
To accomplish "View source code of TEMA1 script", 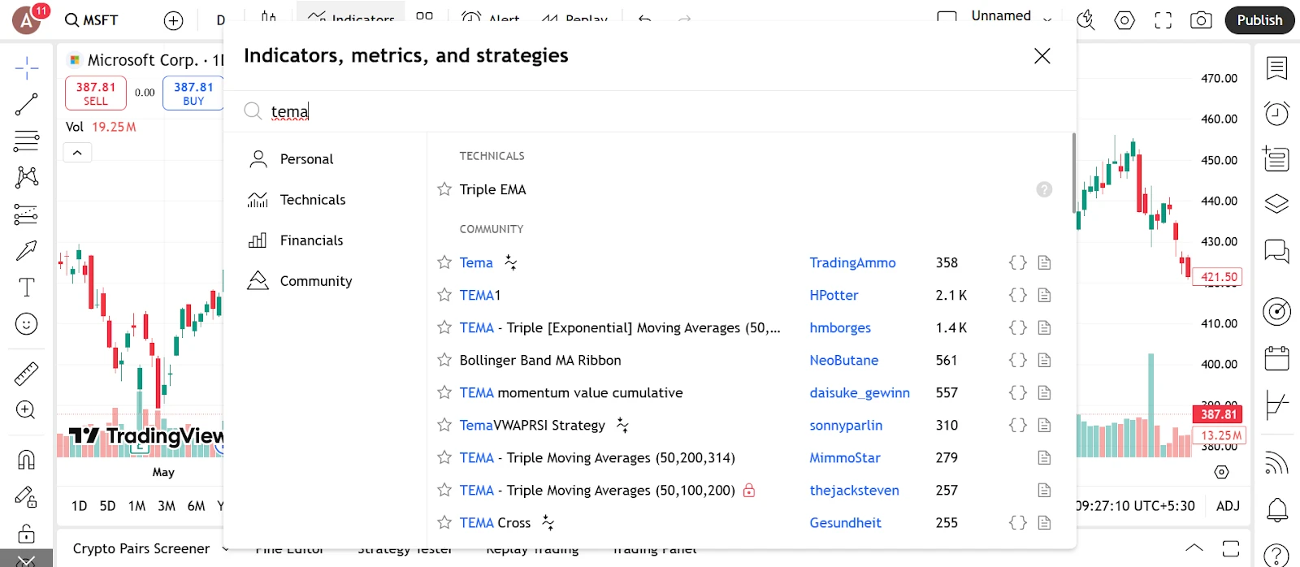I will 1017,295.
